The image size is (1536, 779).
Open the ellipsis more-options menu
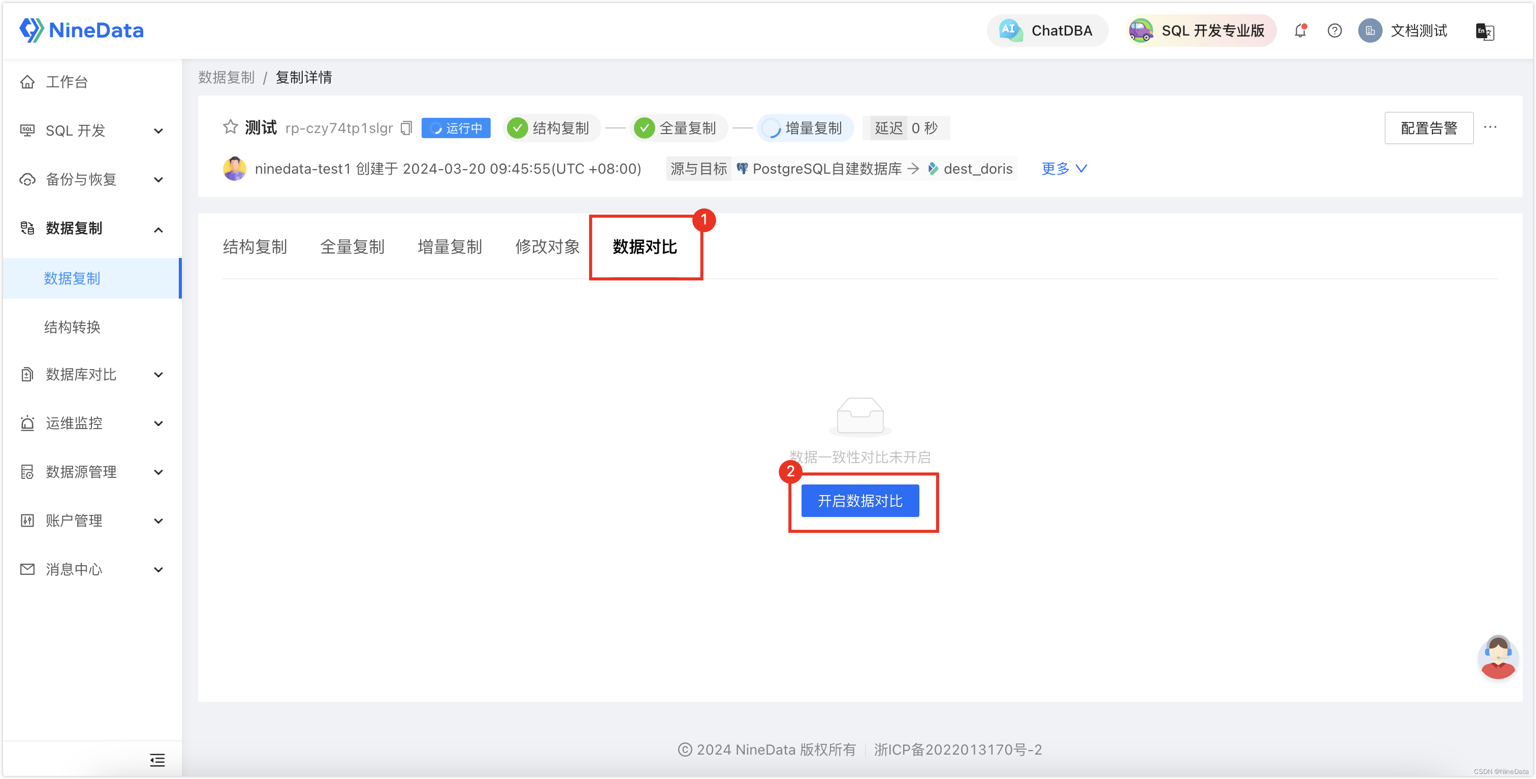(1491, 127)
